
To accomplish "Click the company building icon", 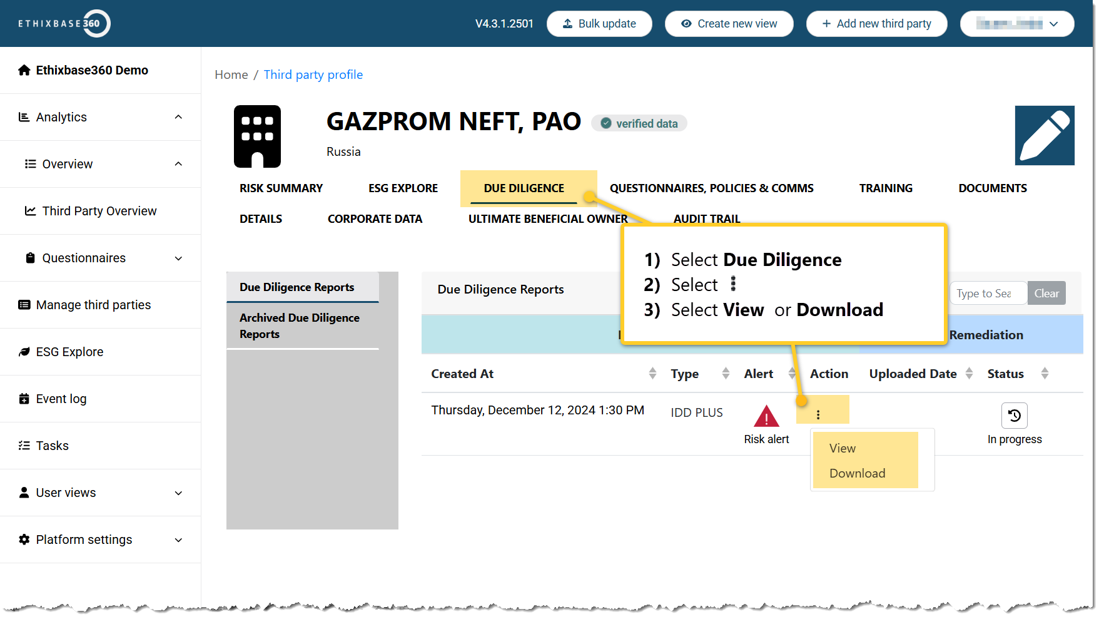I will [257, 136].
